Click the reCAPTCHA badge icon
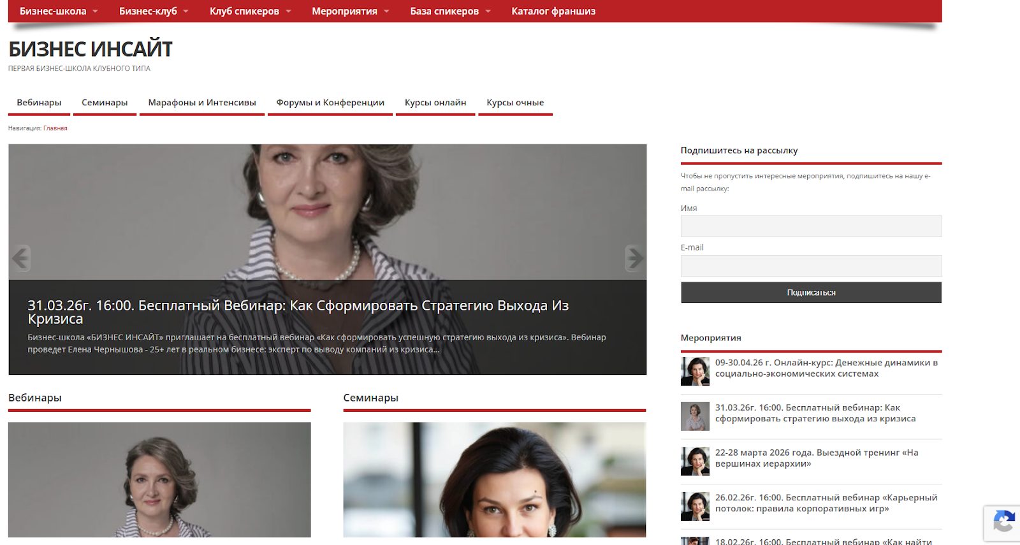The width and height of the screenshot is (1020, 545). [1003, 523]
